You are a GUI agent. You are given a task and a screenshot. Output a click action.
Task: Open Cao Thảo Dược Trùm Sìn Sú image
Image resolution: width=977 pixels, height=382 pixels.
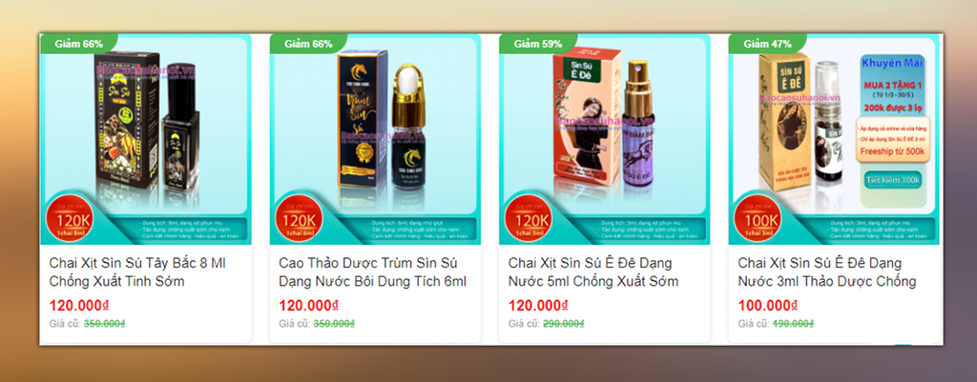coord(375,139)
